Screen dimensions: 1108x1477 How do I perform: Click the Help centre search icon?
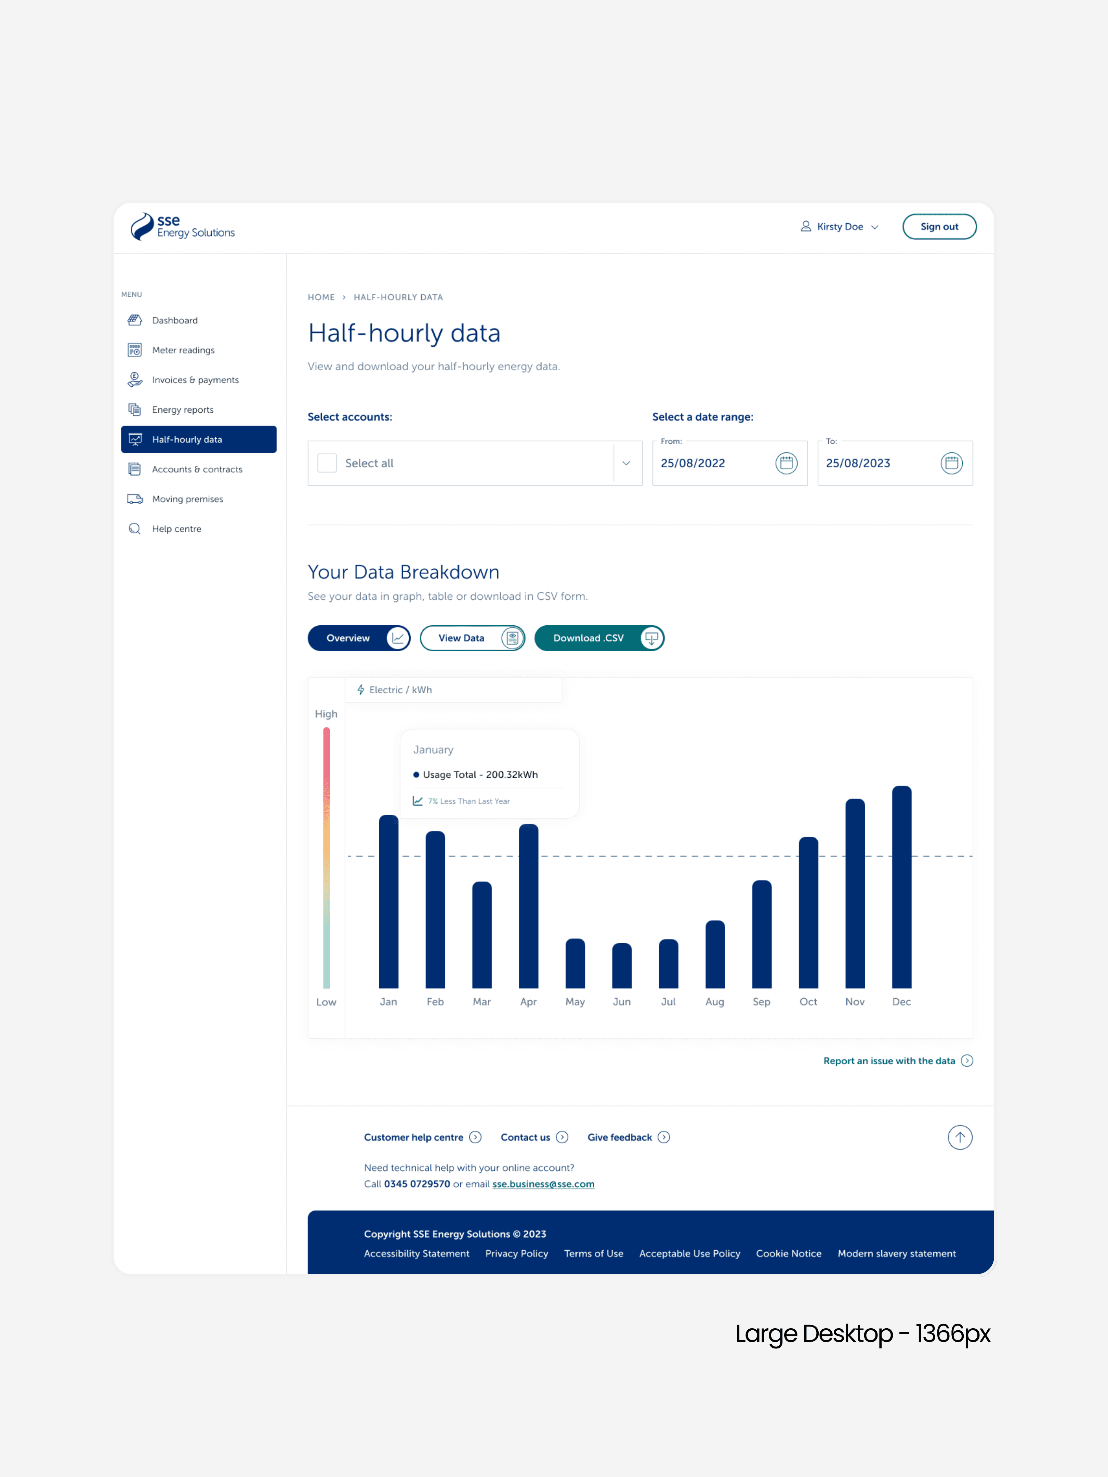(134, 529)
